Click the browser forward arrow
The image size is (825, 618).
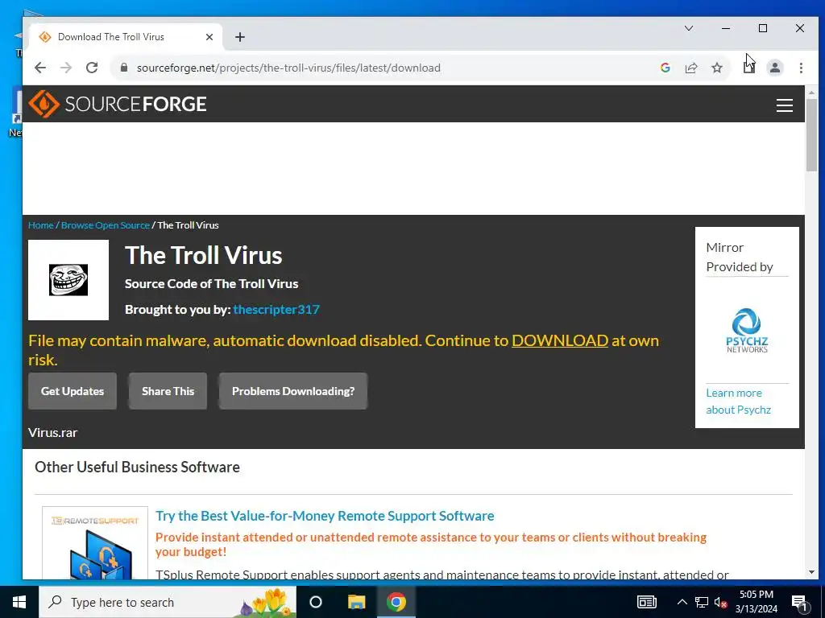(66, 68)
